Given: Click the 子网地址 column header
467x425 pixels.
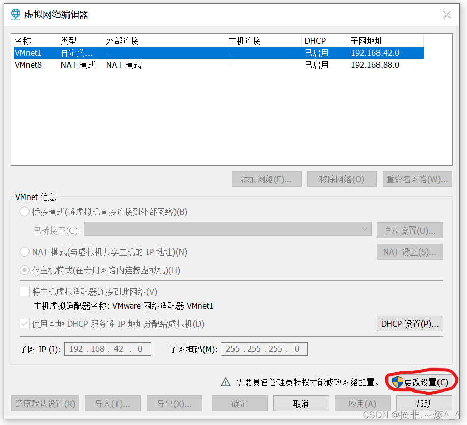Looking at the screenshot, I should pyautogui.click(x=385, y=41).
